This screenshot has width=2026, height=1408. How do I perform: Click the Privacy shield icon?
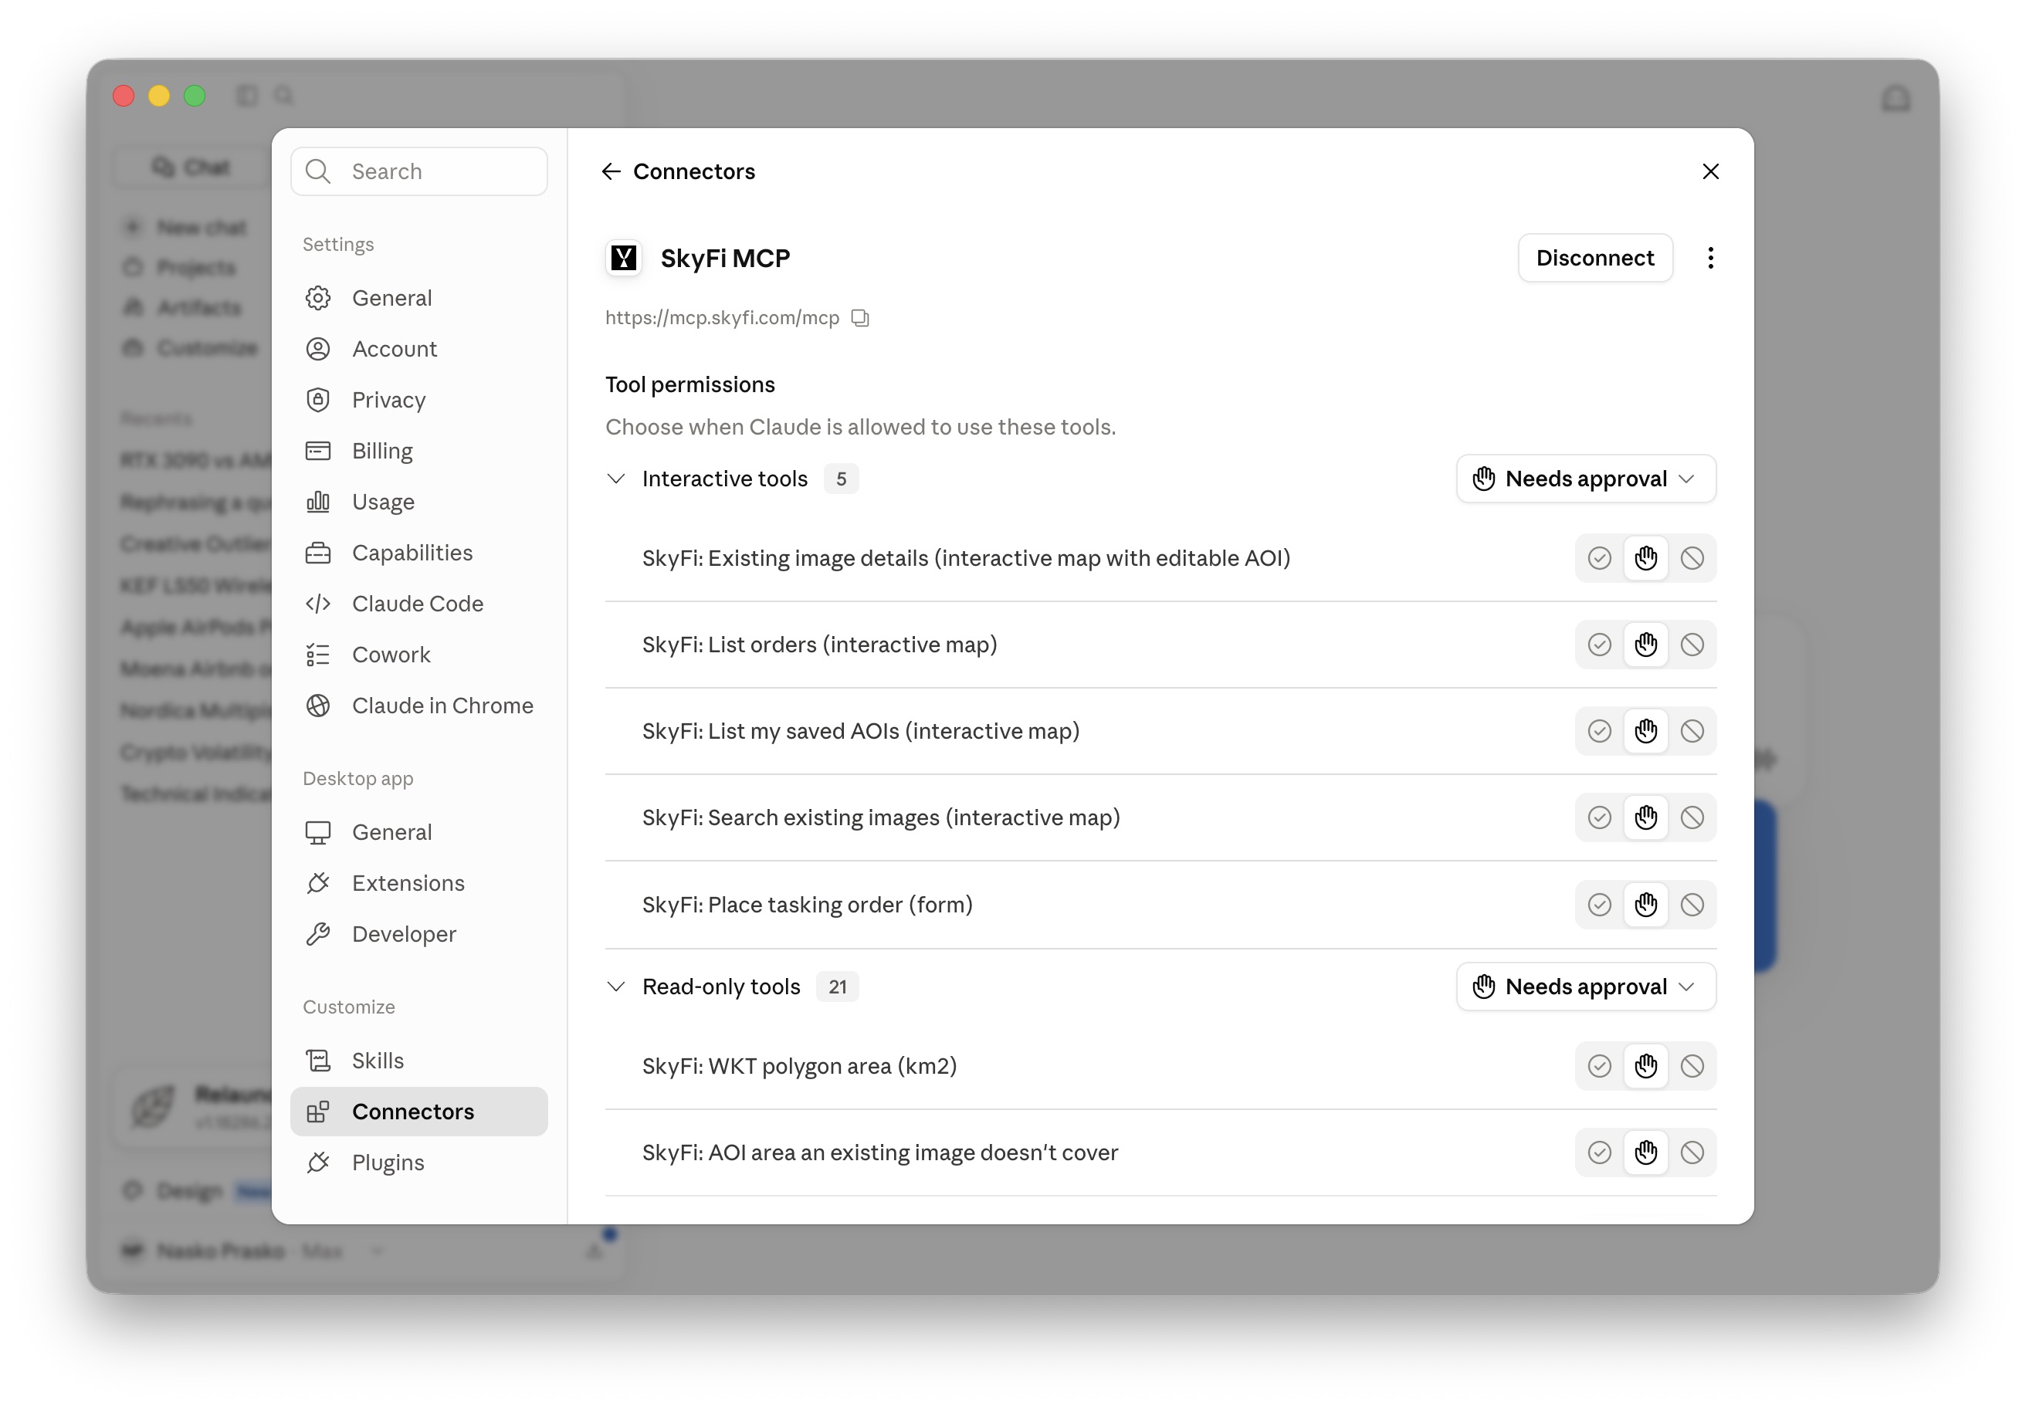coord(317,400)
